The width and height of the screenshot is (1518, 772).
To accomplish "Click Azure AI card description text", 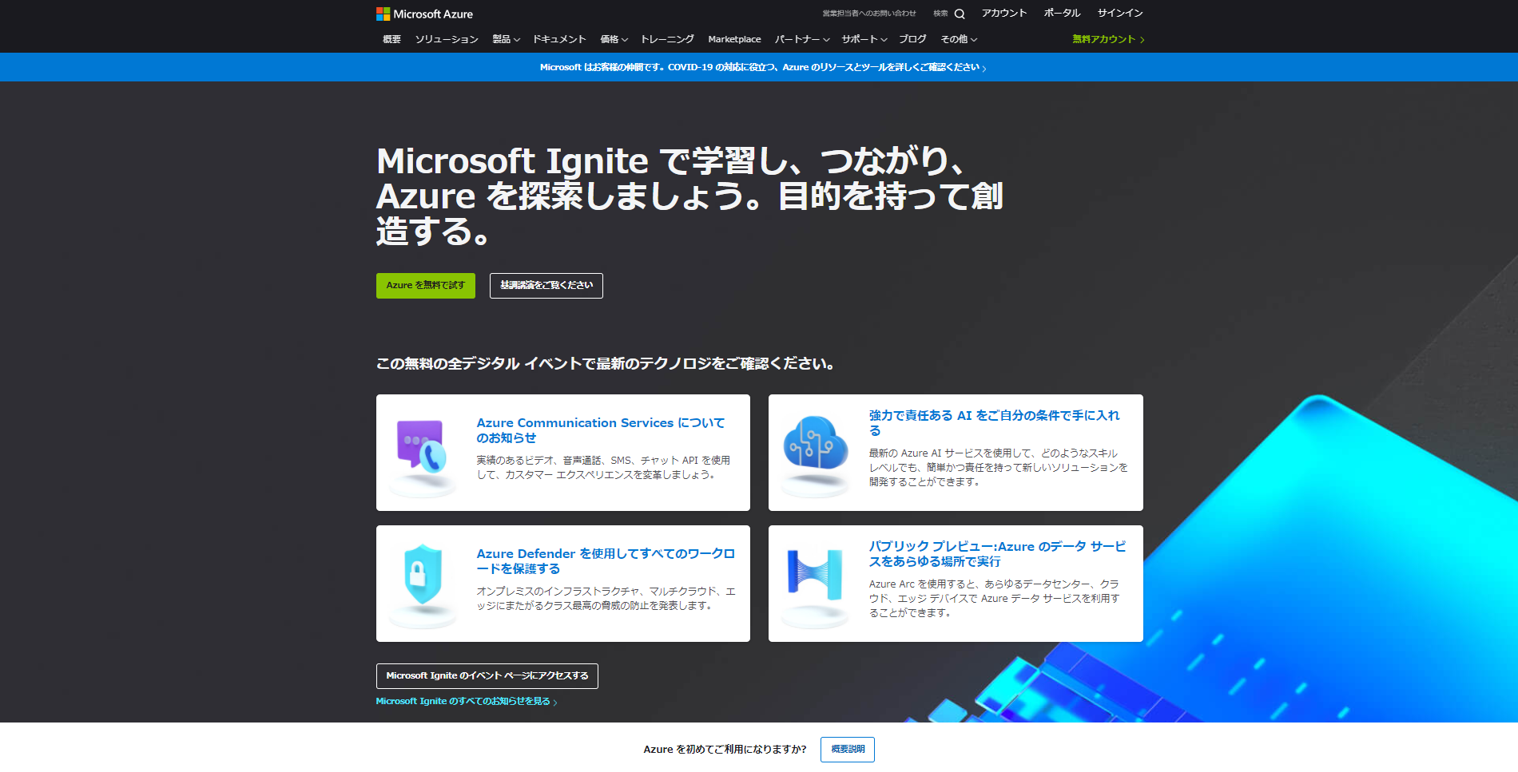I will tap(999, 468).
